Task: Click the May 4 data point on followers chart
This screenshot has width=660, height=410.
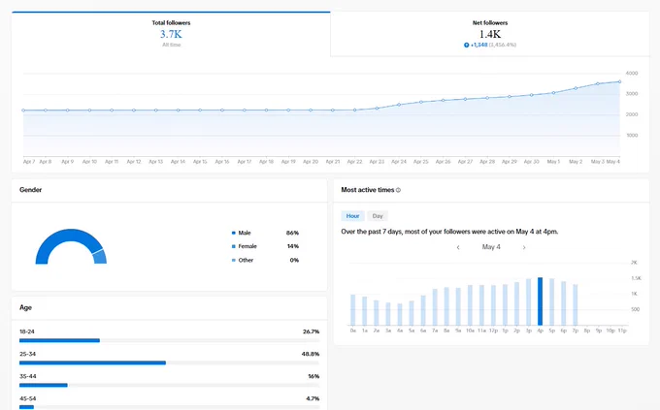Action: click(x=619, y=81)
